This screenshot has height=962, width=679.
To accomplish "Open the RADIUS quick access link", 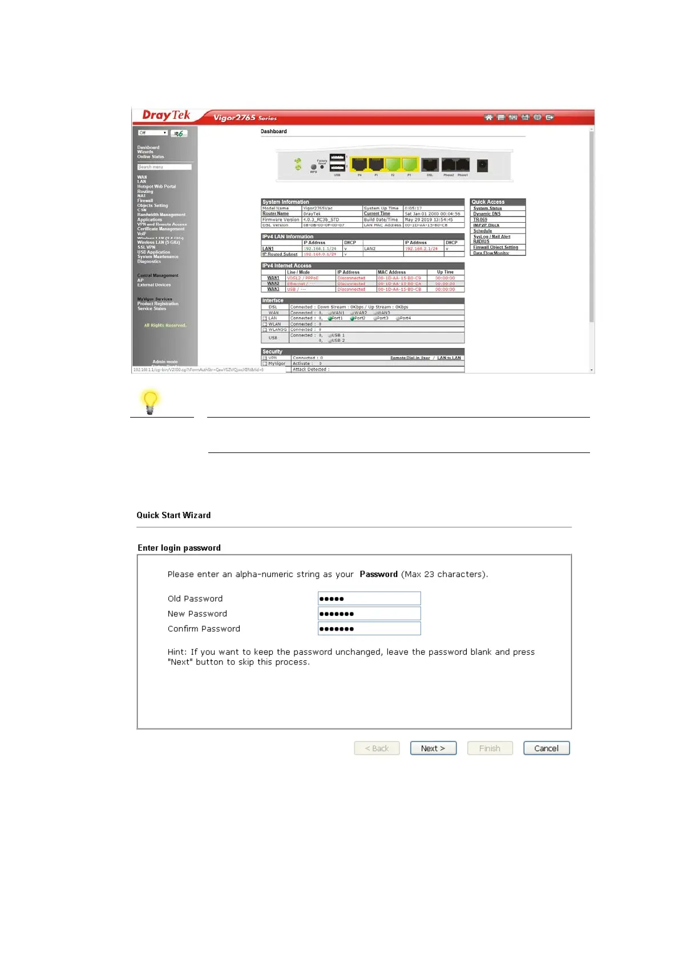I will tap(481, 241).
